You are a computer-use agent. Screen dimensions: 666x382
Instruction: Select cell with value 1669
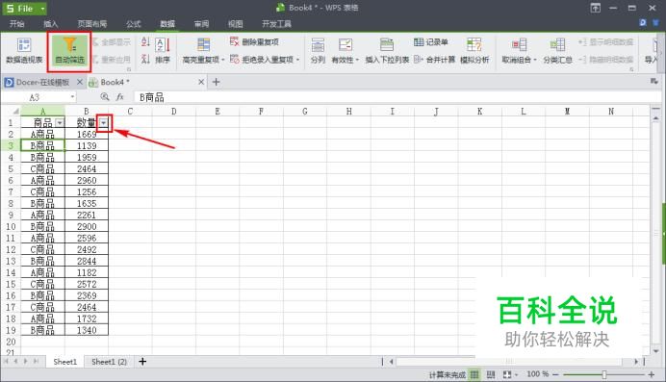[x=87, y=134]
